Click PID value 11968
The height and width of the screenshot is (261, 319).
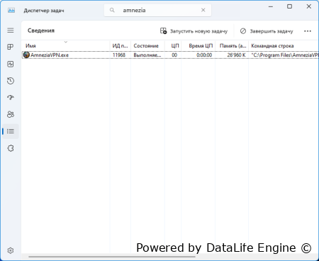point(119,55)
